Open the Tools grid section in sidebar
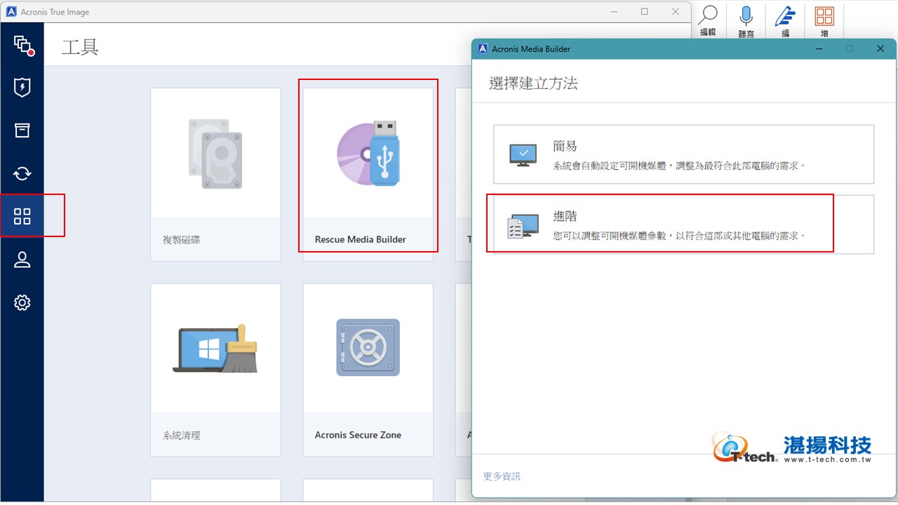The image size is (898, 505). (22, 216)
